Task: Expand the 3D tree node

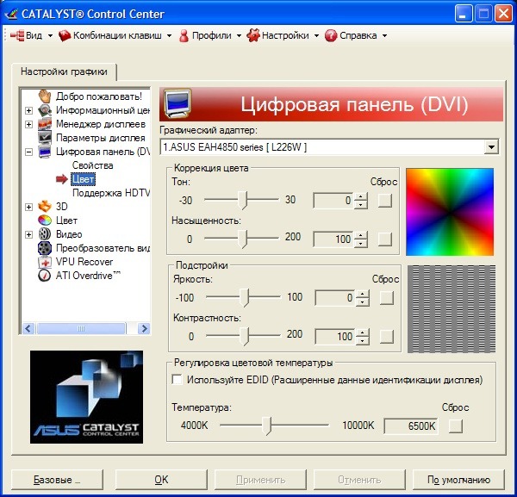Action: click(x=29, y=207)
